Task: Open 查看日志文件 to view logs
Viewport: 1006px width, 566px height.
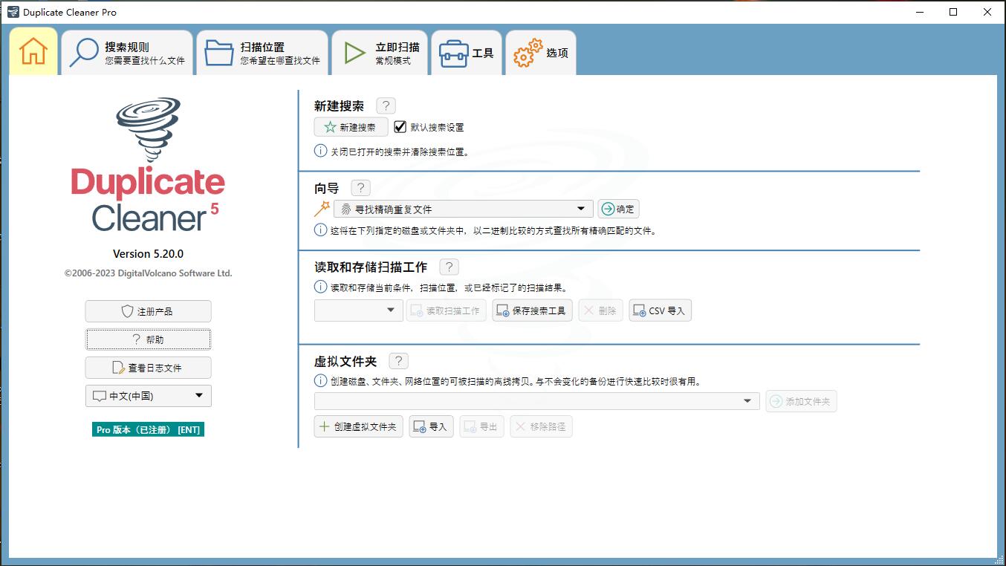Action: pyautogui.click(x=148, y=367)
